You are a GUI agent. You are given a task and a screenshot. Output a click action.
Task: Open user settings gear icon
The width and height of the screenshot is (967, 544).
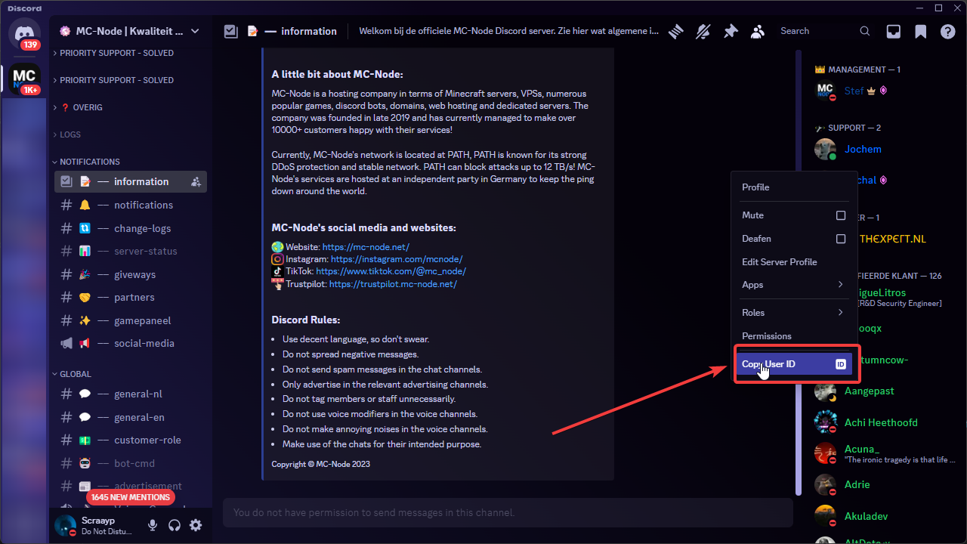tap(196, 525)
